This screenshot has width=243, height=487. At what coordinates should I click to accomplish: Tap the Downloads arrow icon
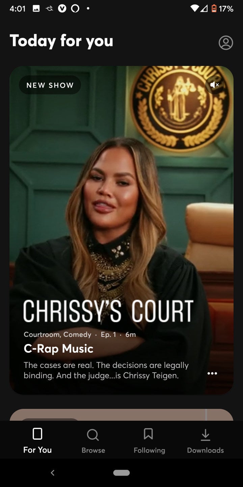coord(206,435)
